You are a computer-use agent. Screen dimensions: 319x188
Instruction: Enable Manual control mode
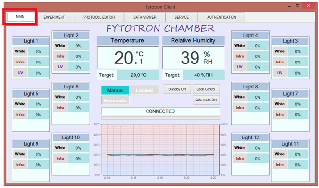click(x=115, y=90)
